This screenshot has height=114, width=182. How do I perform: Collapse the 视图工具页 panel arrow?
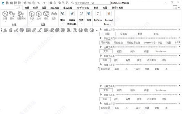tap(101, 29)
